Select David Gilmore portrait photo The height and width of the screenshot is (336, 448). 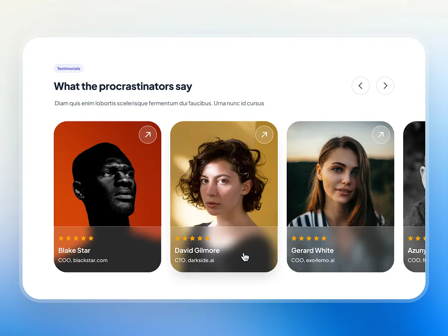tap(224, 174)
